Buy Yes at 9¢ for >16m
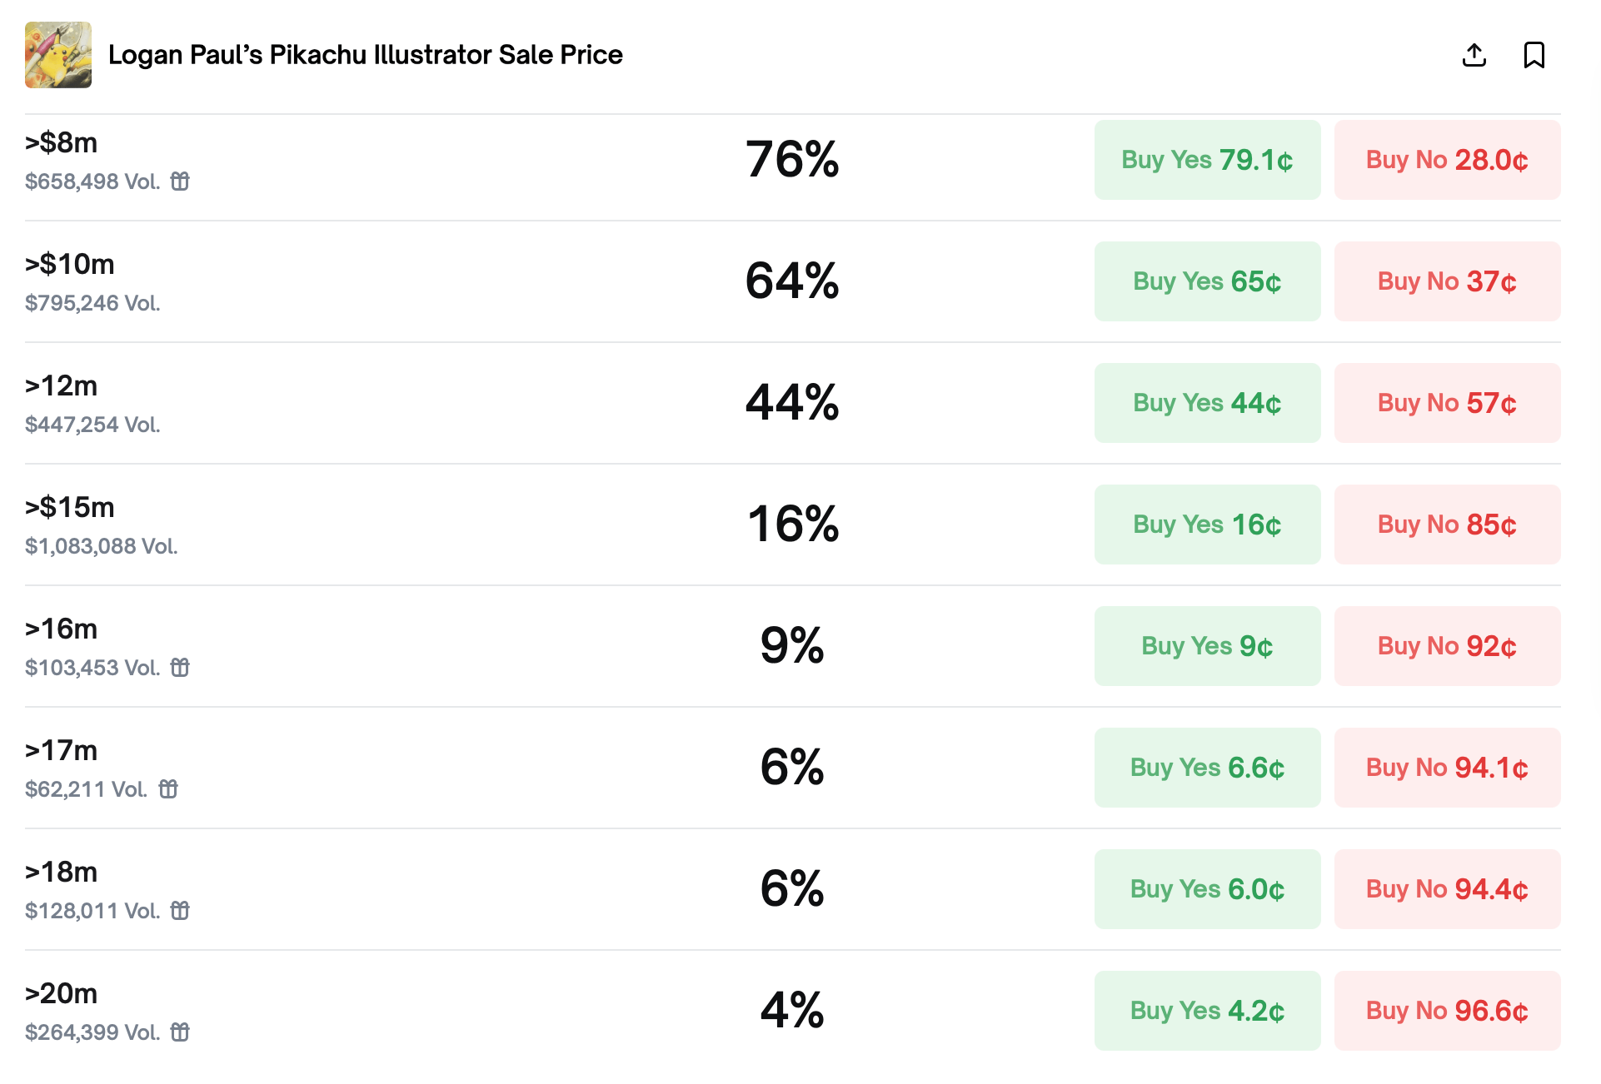 tap(1207, 645)
